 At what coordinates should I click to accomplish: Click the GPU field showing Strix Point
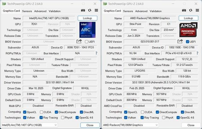135,24
